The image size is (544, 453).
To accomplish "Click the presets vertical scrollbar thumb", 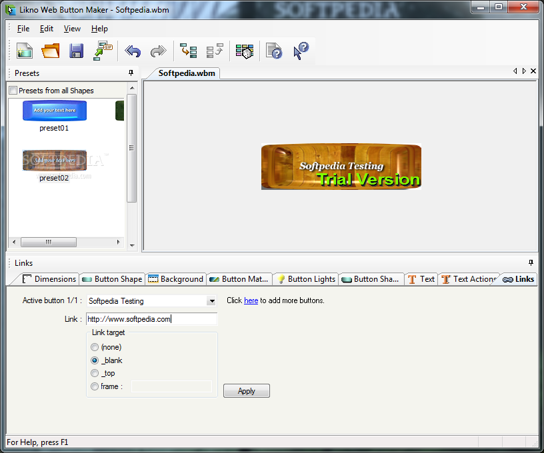I will point(131,148).
